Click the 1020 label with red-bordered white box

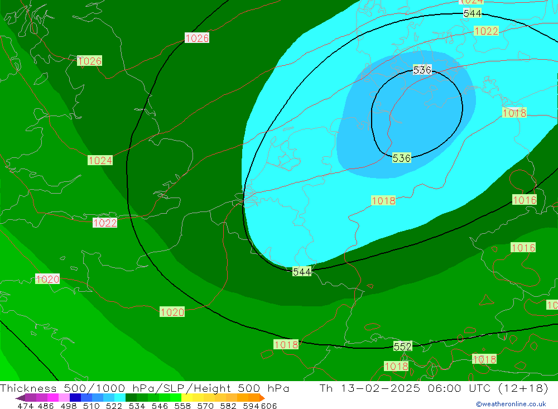pos(47,279)
